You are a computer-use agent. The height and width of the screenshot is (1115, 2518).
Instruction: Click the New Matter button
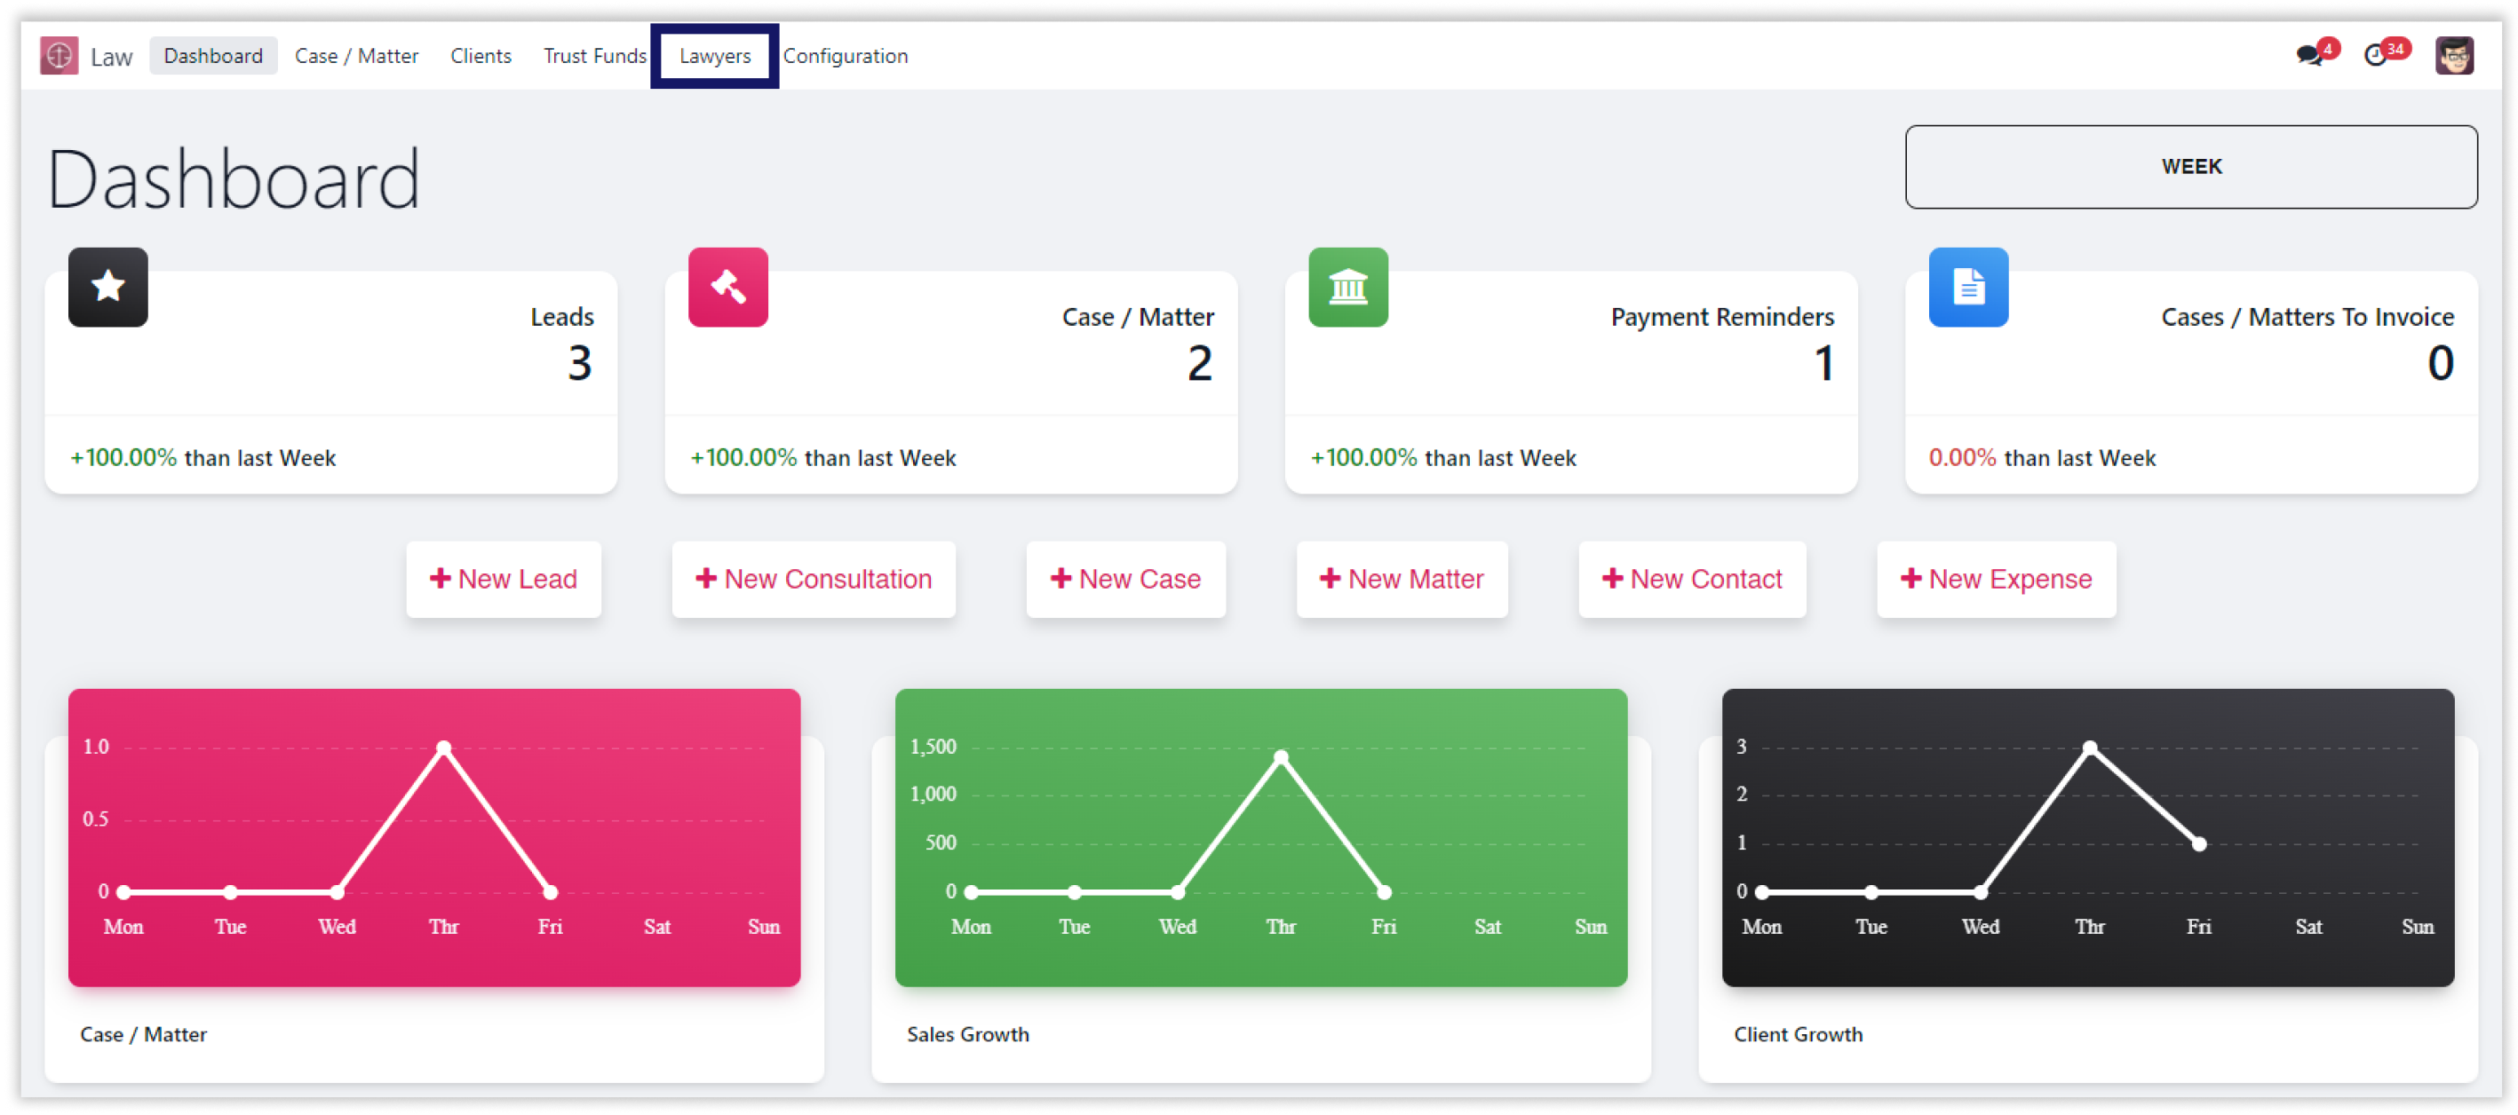click(1402, 579)
